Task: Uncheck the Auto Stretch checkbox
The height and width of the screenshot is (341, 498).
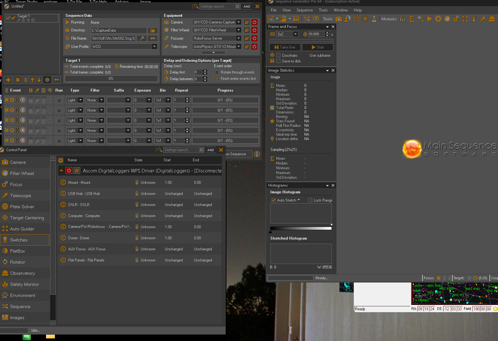Action: click(x=273, y=200)
